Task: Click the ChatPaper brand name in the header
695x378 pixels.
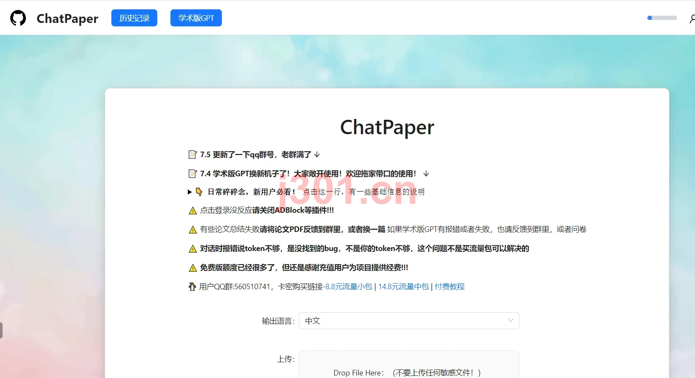Action: tap(68, 19)
